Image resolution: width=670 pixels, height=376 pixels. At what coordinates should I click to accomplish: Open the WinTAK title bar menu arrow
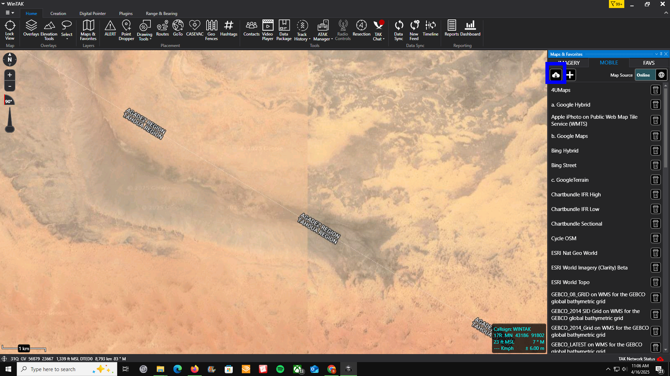[x=3, y=4]
